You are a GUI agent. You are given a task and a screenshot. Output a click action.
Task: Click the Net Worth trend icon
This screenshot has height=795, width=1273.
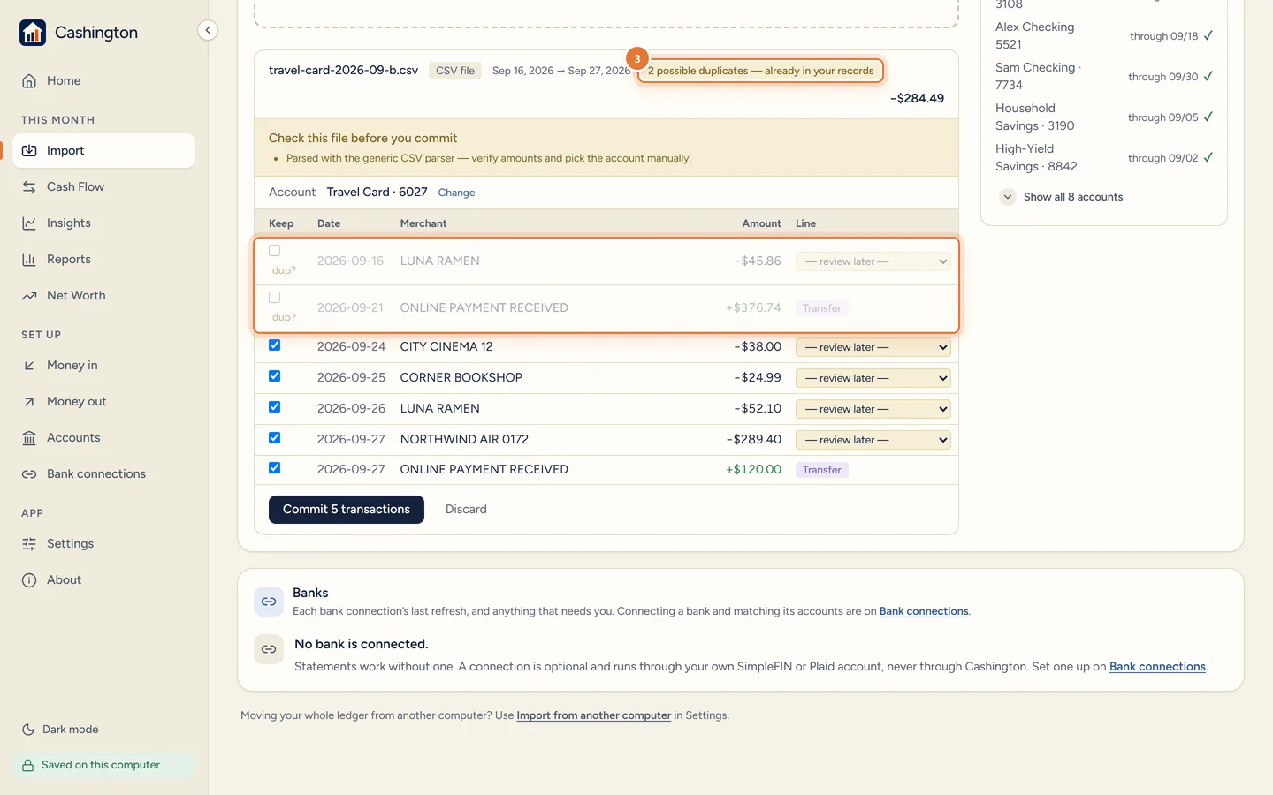[29, 296]
